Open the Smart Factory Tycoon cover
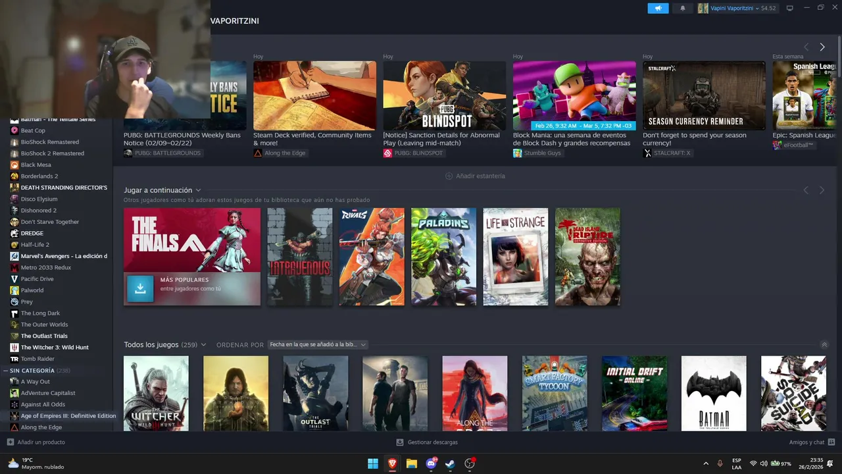 click(x=555, y=394)
